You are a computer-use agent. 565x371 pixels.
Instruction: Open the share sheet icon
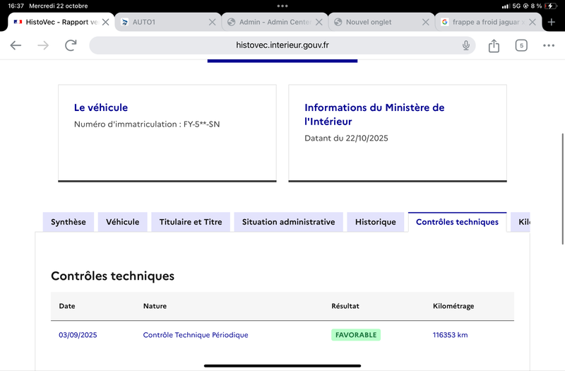click(494, 45)
